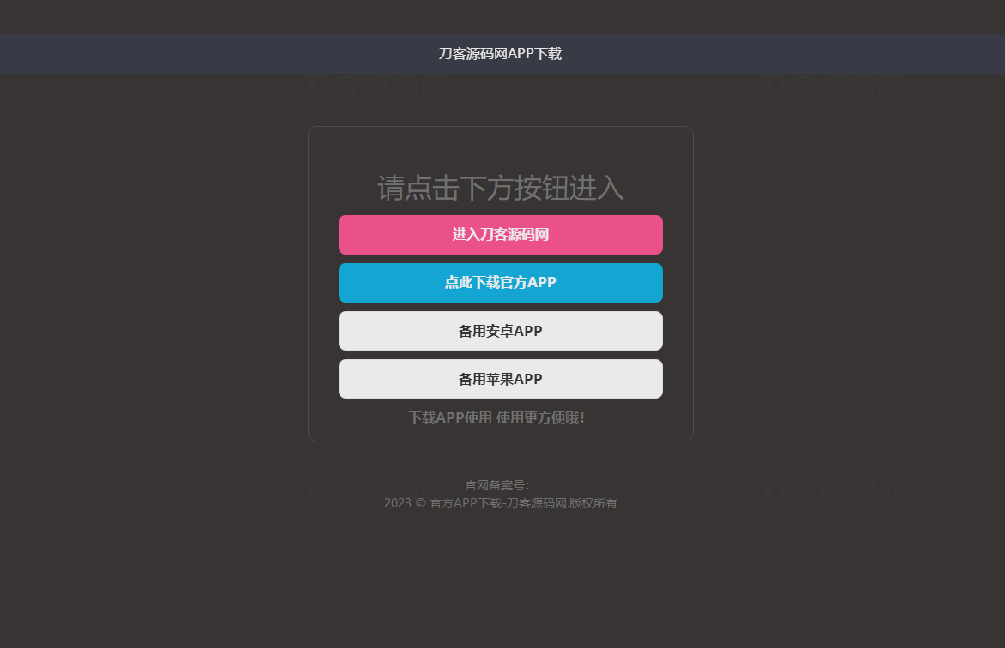
Task: Click the dark strip above the header bar
Action: tap(500, 16)
